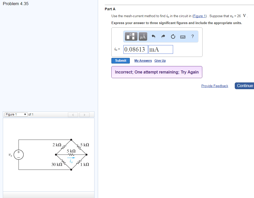
Task: Open answer entry help with the question mark
Action: (192, 36)
